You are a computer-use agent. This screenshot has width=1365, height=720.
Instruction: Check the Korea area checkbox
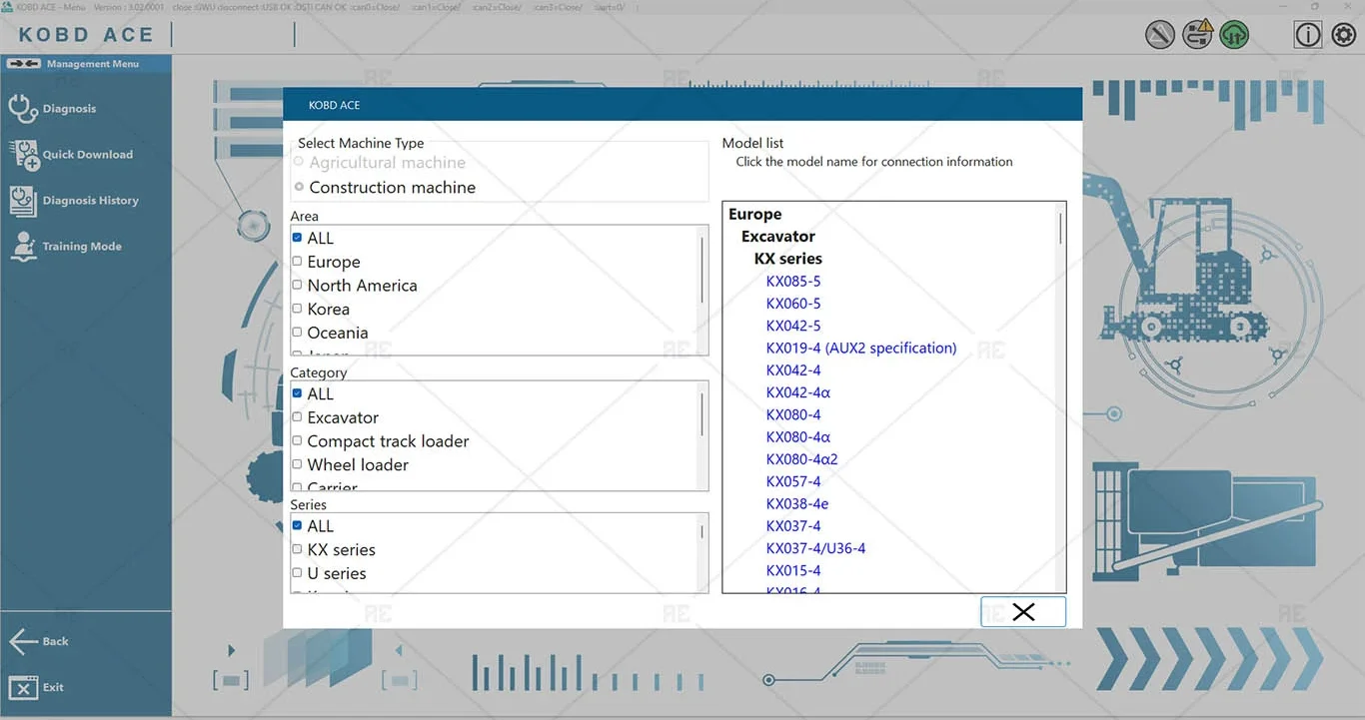297,309
